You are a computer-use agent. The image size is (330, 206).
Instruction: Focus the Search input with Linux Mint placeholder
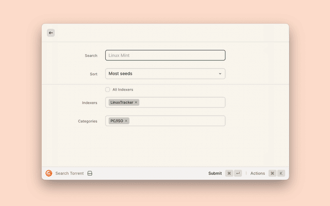click(x=165, y=55)
